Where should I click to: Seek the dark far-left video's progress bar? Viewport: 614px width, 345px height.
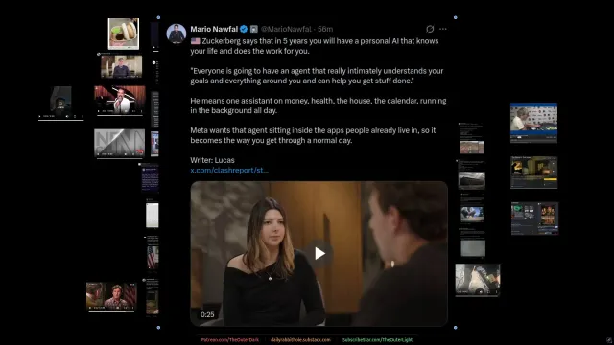tap(60, 120)
